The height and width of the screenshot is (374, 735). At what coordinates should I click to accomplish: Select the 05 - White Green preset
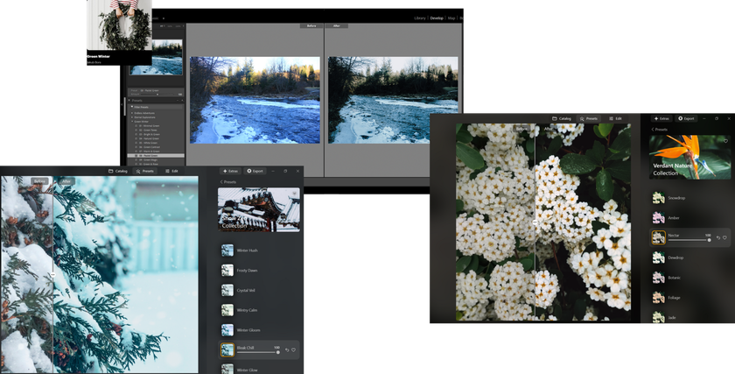pyautogui.click(x=148, y=143)
